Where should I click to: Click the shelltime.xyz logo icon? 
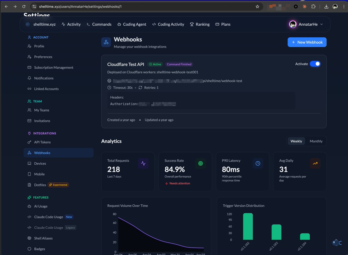(28, 24)
